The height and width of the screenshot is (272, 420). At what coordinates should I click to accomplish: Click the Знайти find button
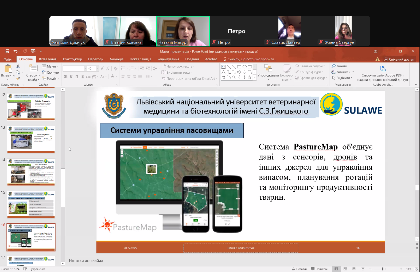(339, 66)
